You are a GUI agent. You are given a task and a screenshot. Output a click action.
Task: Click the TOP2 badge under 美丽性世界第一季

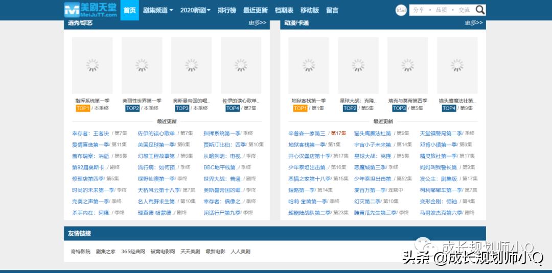tap(132, 108)
